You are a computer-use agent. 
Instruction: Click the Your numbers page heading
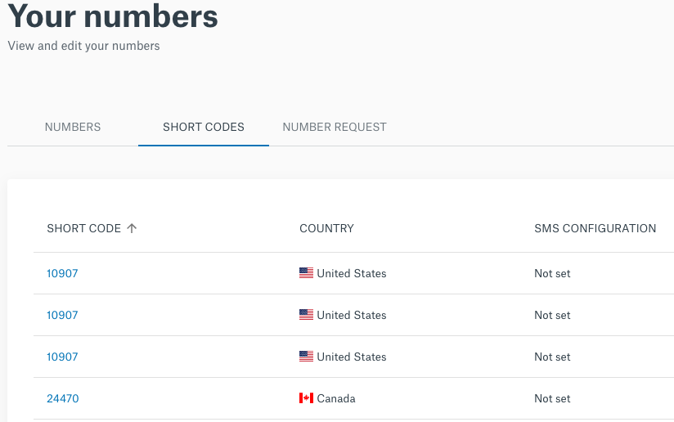click(x=113, y=16)
